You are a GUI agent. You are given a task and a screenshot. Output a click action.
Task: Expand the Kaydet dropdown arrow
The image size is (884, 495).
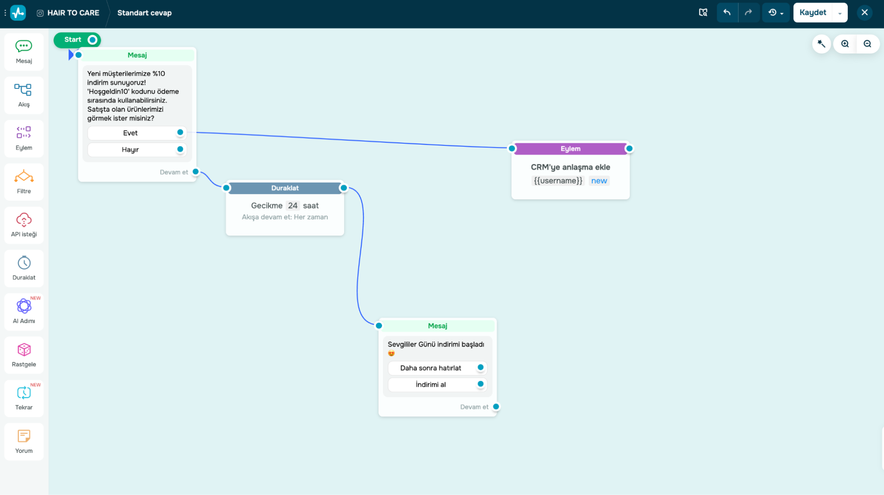[840, 13]
